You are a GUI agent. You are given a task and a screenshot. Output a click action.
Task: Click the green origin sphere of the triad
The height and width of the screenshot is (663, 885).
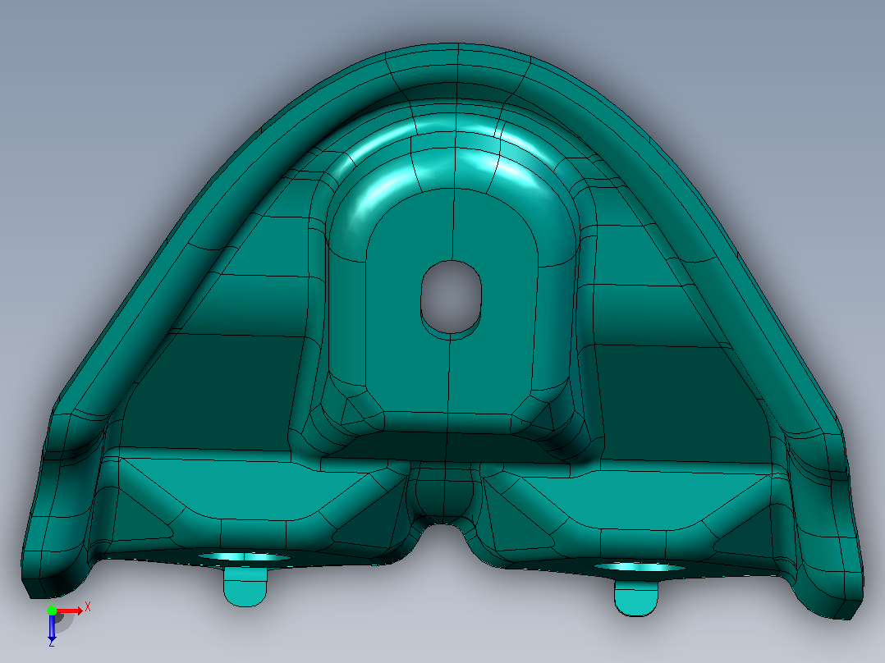(52, 610)
